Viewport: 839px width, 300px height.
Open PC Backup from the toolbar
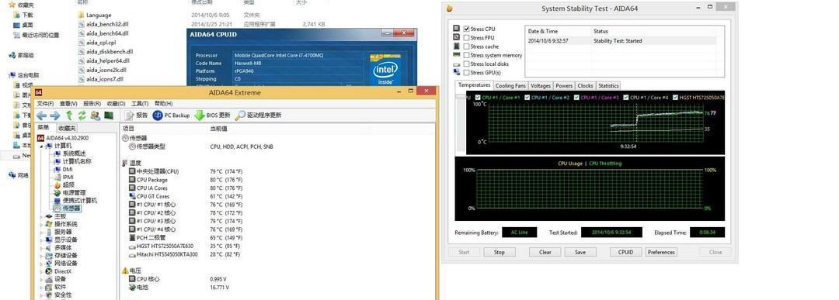(171, 116)
